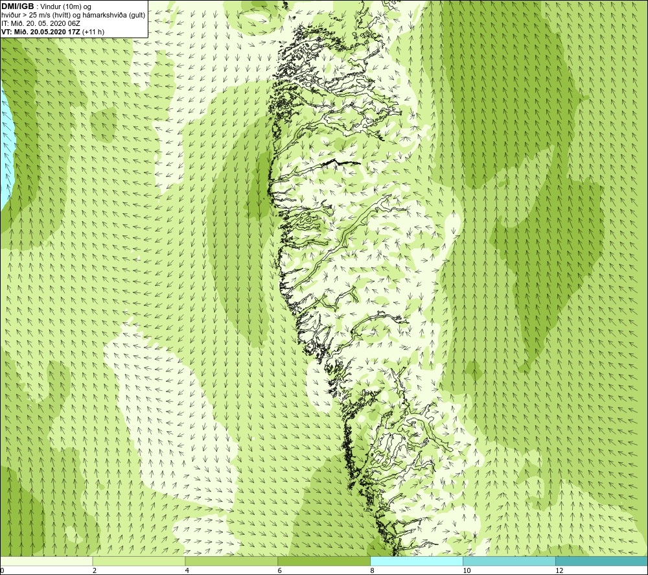648x575 pixels.
Task: Click the teal legend swatch above 12 m/s
Action: click(602, 561)
